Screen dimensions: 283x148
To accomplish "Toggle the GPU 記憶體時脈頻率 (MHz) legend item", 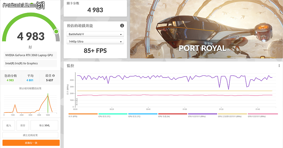I will point(233,115).
